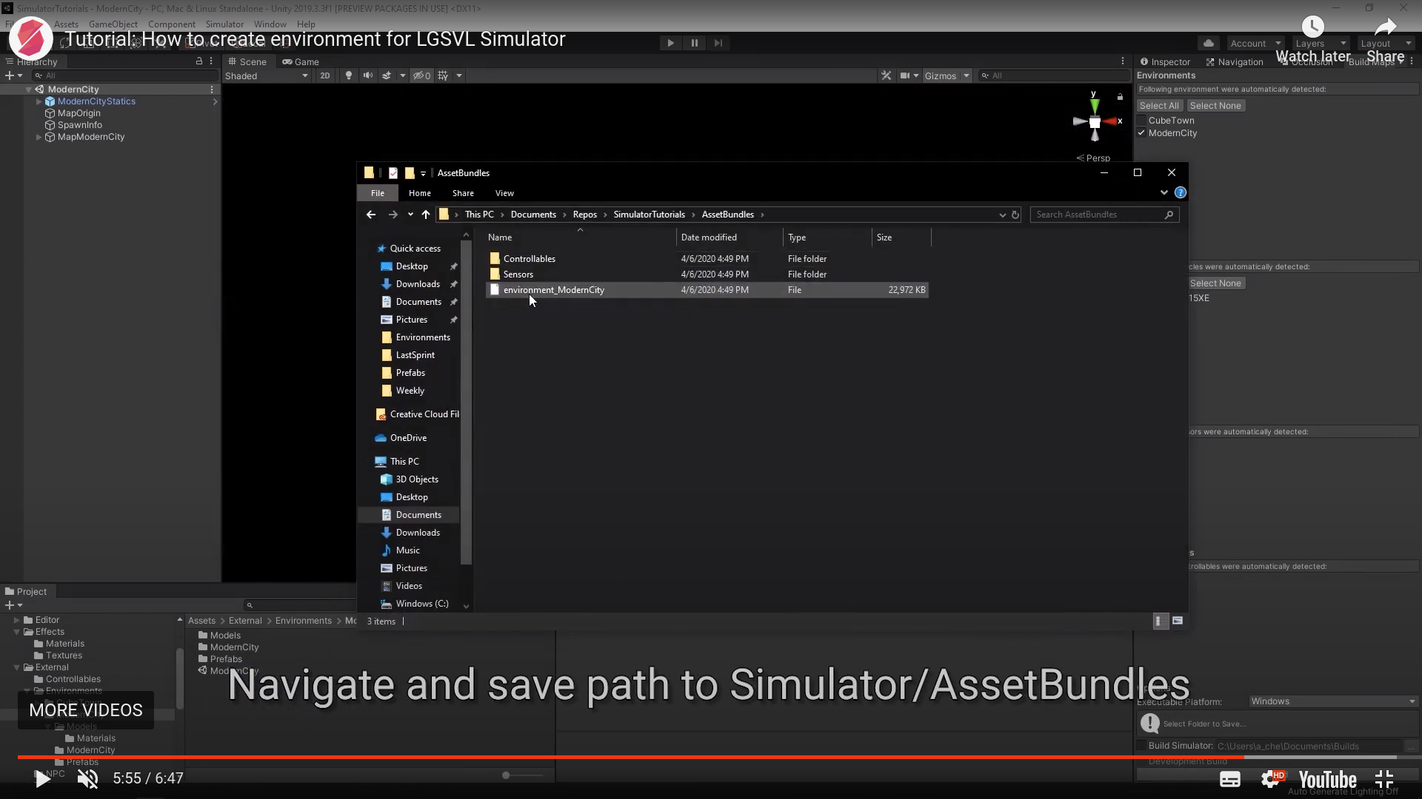Viewport: 1422px width, 799px height.
Task: Click Unity Play mode button
Action: pyautogui.click(x=670, y=43)
